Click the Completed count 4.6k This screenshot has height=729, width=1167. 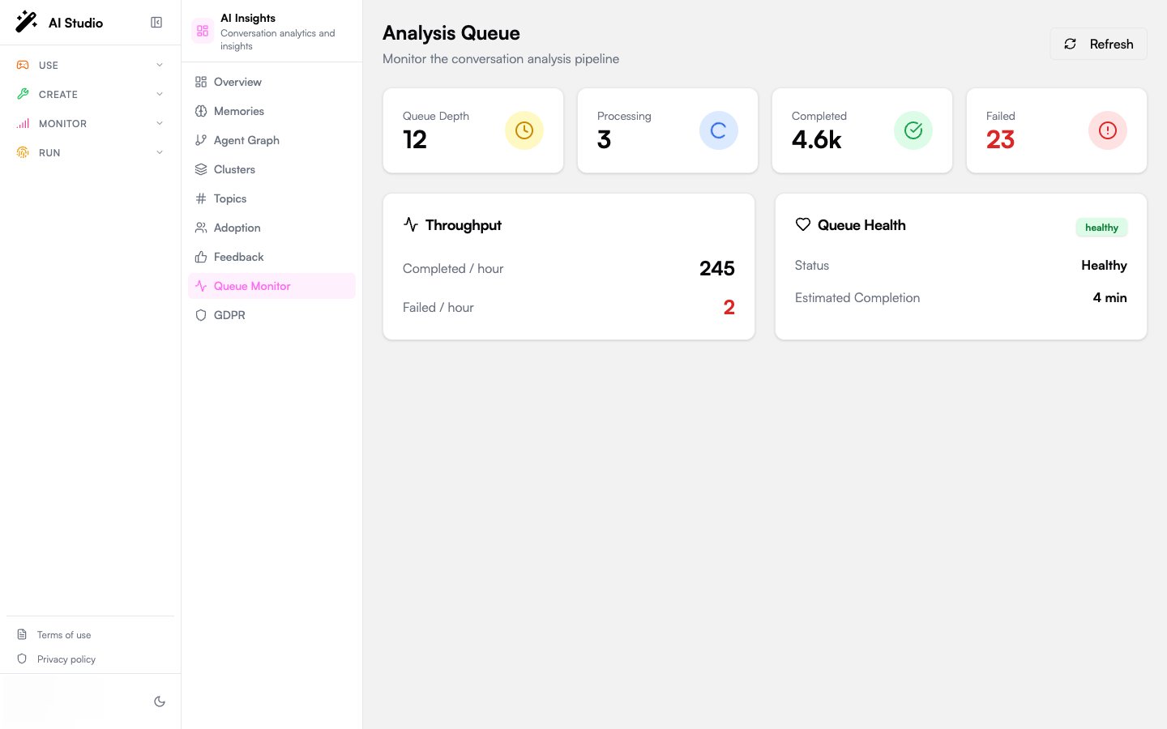816,139
